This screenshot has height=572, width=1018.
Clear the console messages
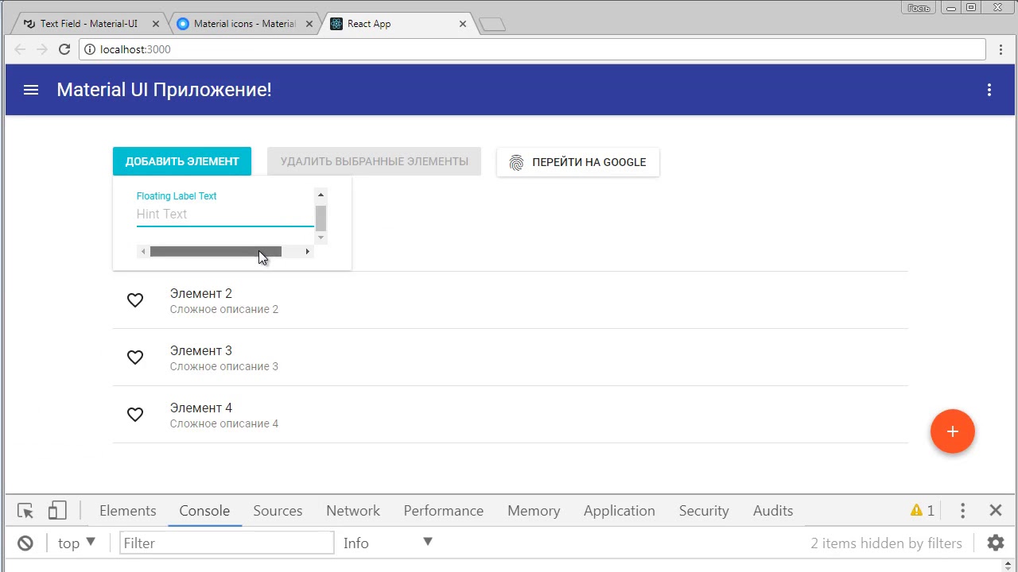(x=25, y=543)
